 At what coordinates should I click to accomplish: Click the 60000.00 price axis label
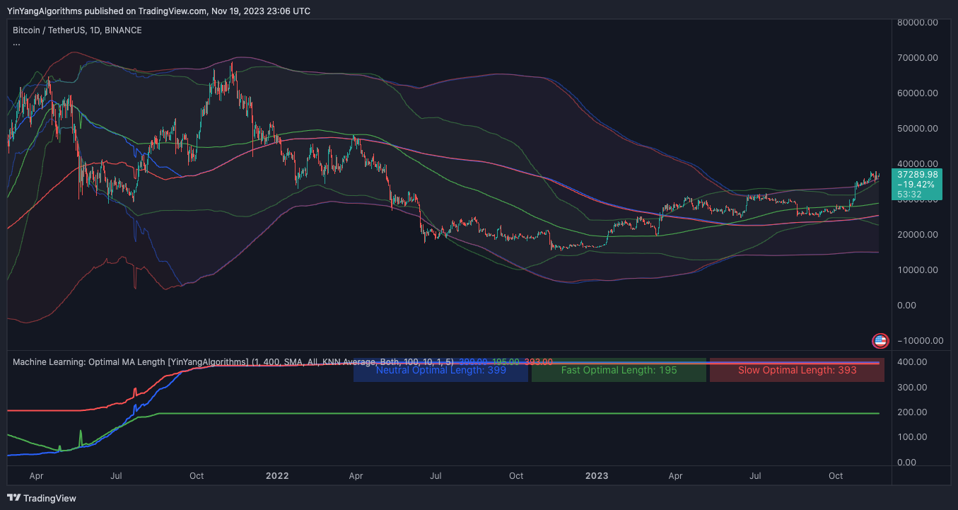point(917,93)
